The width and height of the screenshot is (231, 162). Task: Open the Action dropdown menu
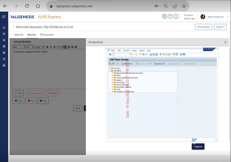220,27
